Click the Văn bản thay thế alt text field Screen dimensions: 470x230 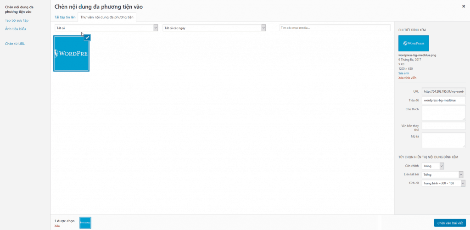[x=444, y=126]
